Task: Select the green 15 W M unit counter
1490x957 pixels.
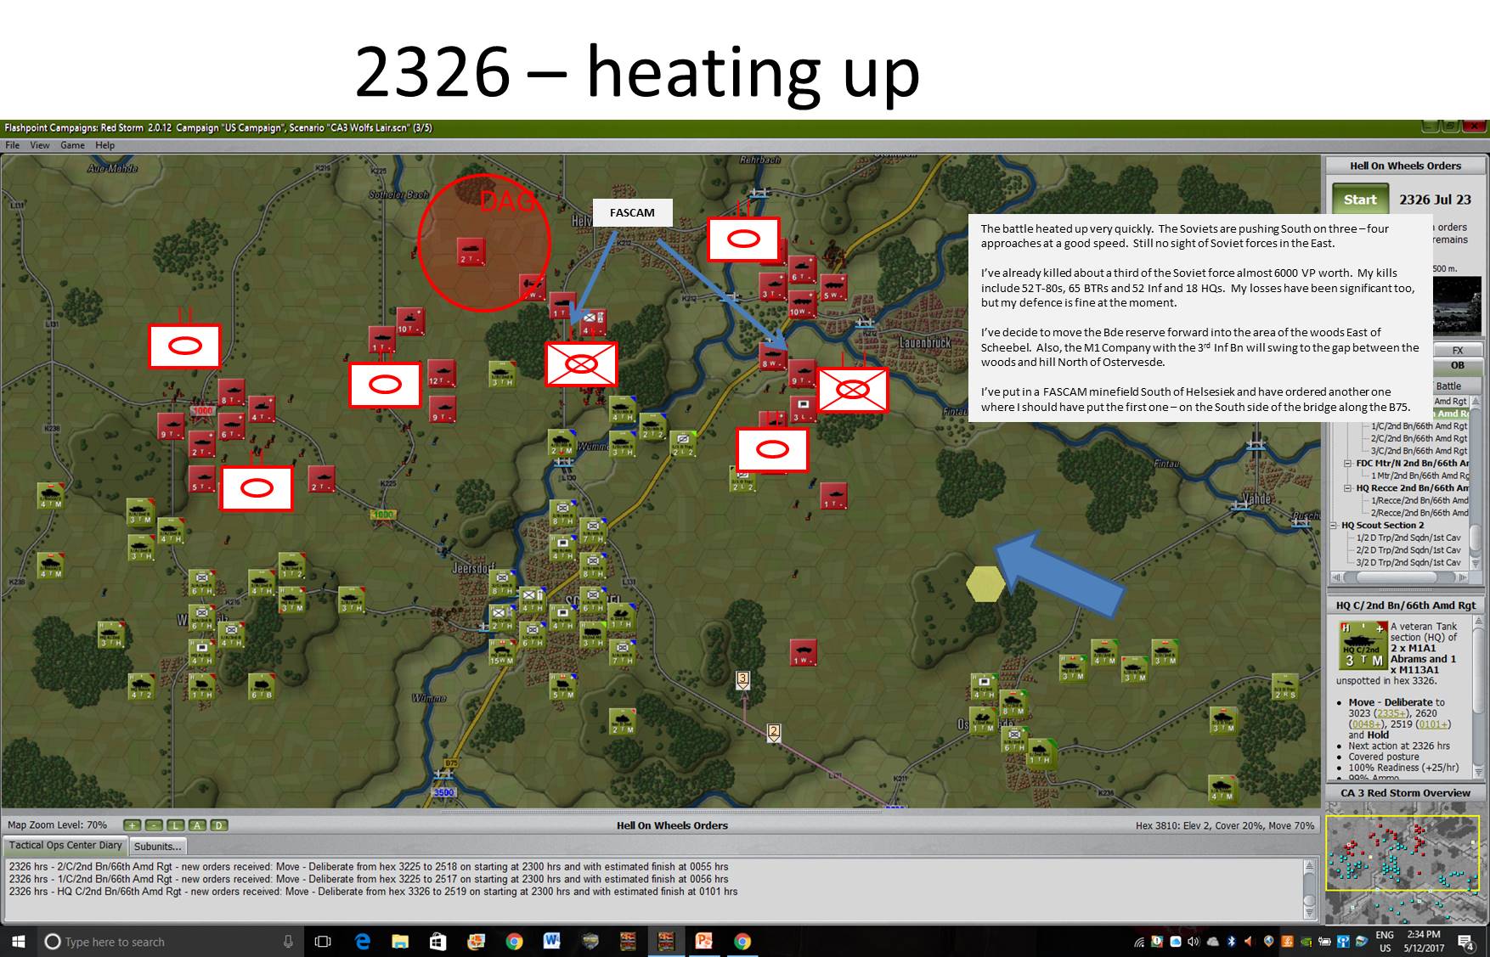Action: 501,652
